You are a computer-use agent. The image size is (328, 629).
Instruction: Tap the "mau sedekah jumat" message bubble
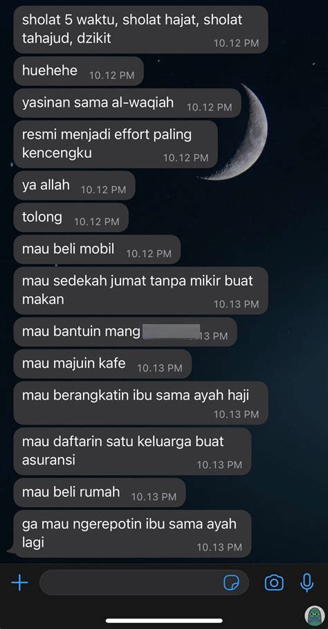[x=141, y=290]
